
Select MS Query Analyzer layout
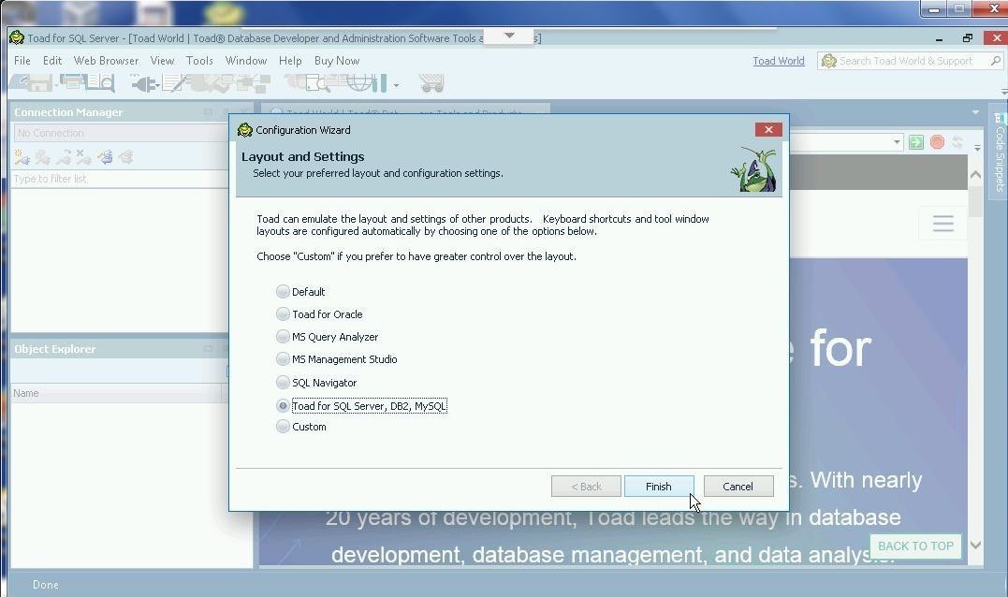327,337
